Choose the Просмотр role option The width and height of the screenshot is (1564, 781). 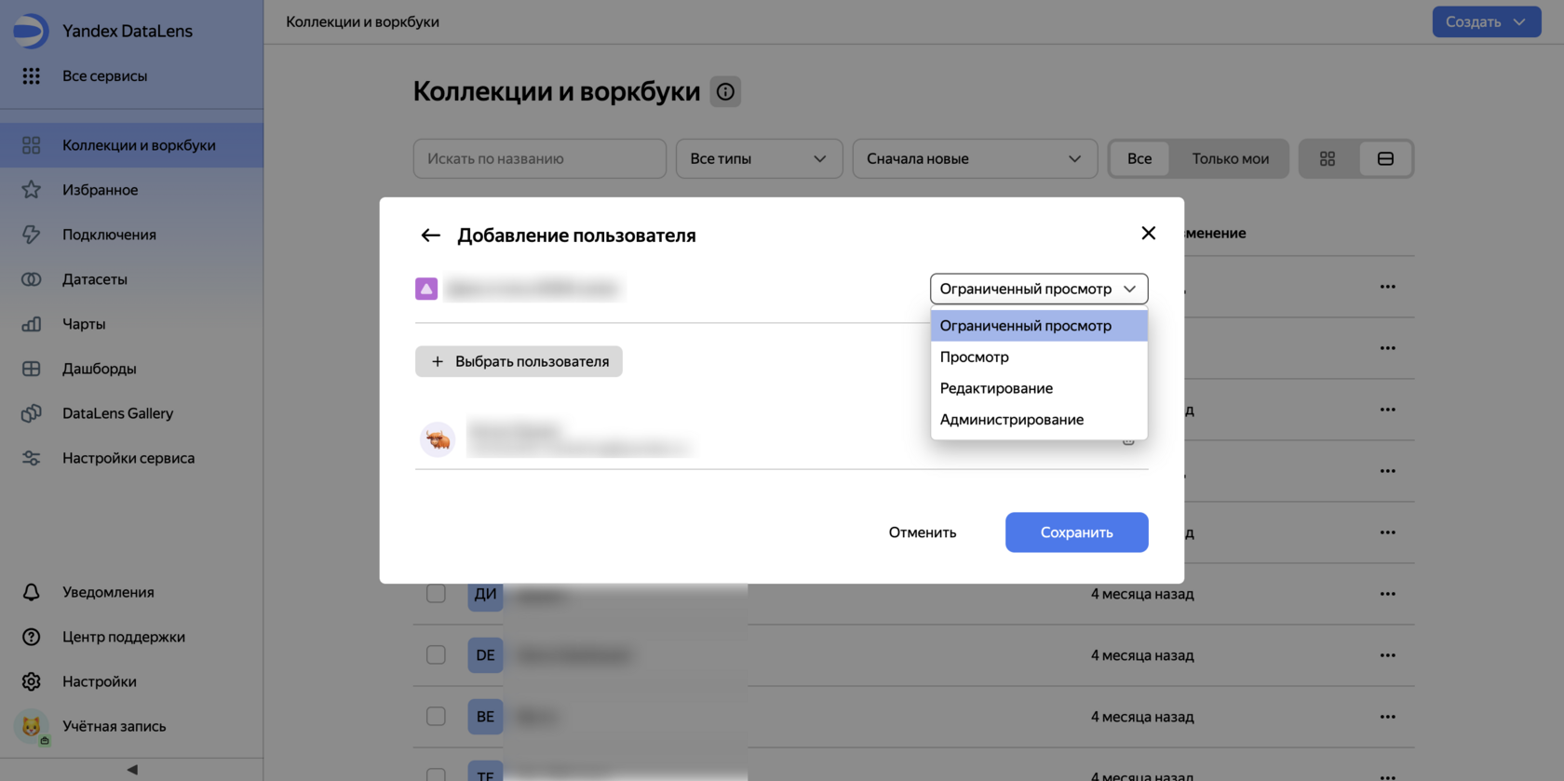(1039, 357)
